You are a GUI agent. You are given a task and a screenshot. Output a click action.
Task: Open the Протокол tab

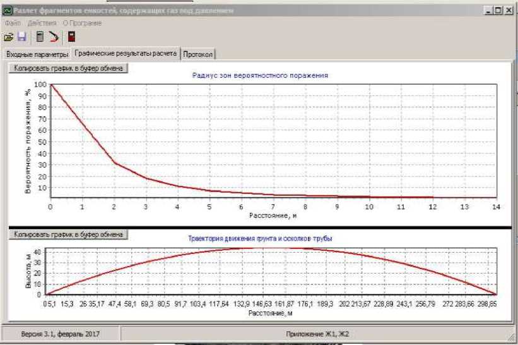[197, 54]
